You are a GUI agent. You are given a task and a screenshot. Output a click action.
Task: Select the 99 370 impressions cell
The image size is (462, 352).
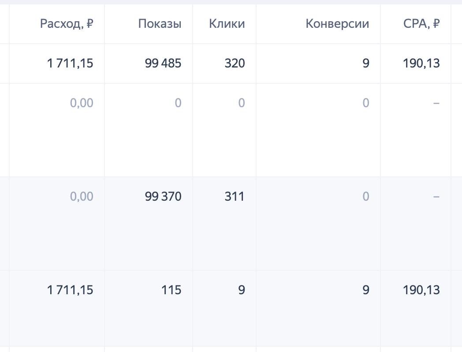tap(163, 196)
